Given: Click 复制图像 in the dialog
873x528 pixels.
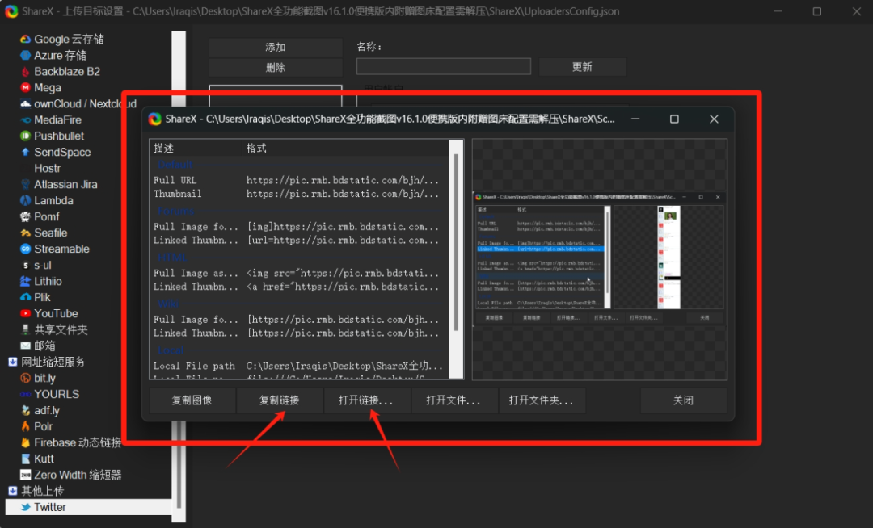Looking at the screenshot, I should coord(192,400).
